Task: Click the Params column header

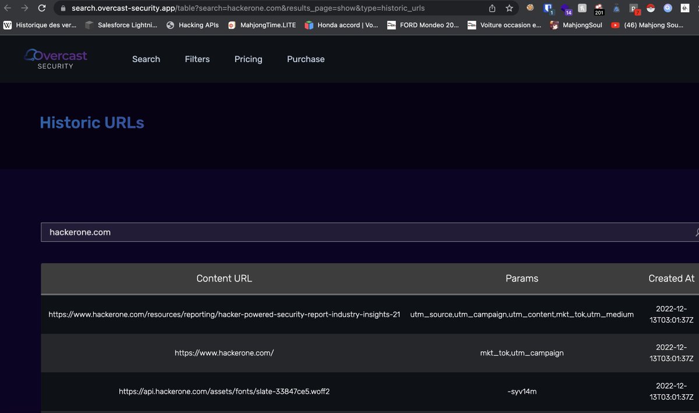Action: pos(522,278)
